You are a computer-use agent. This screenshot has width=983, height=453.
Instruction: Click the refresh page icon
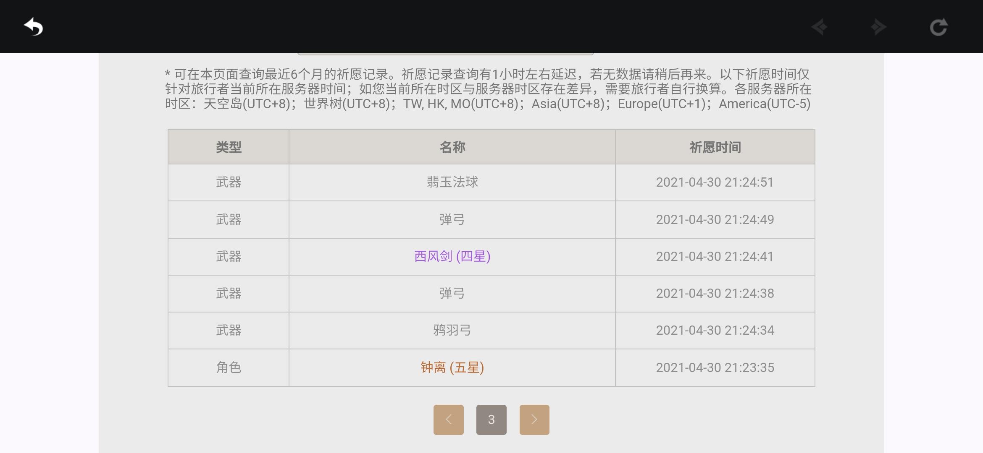pyautogui.click(x=938, y=27)
